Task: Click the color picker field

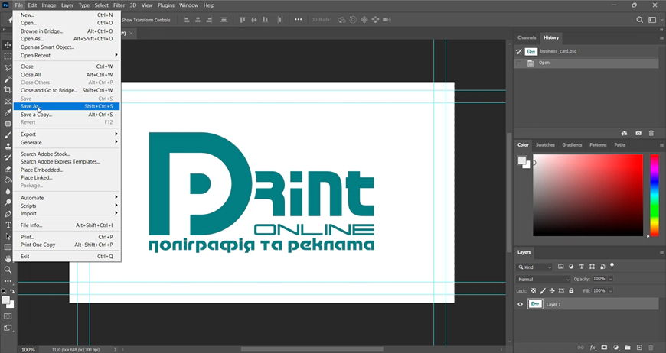Action: point(588,195)
